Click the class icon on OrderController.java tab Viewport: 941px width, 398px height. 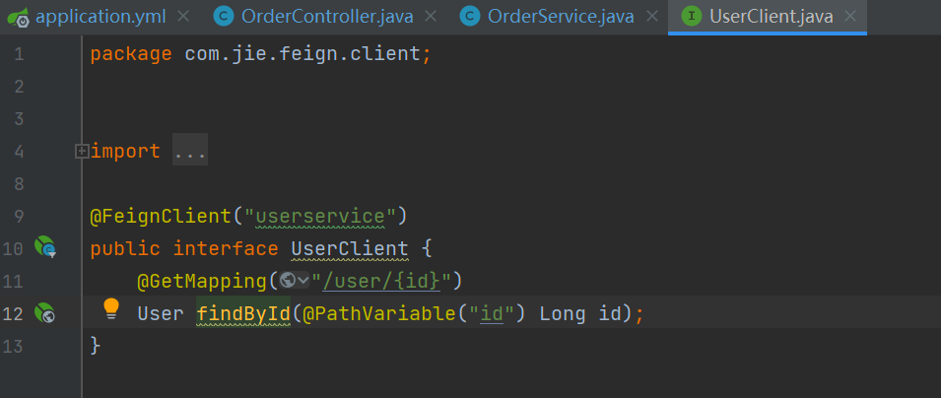(224, 17)
